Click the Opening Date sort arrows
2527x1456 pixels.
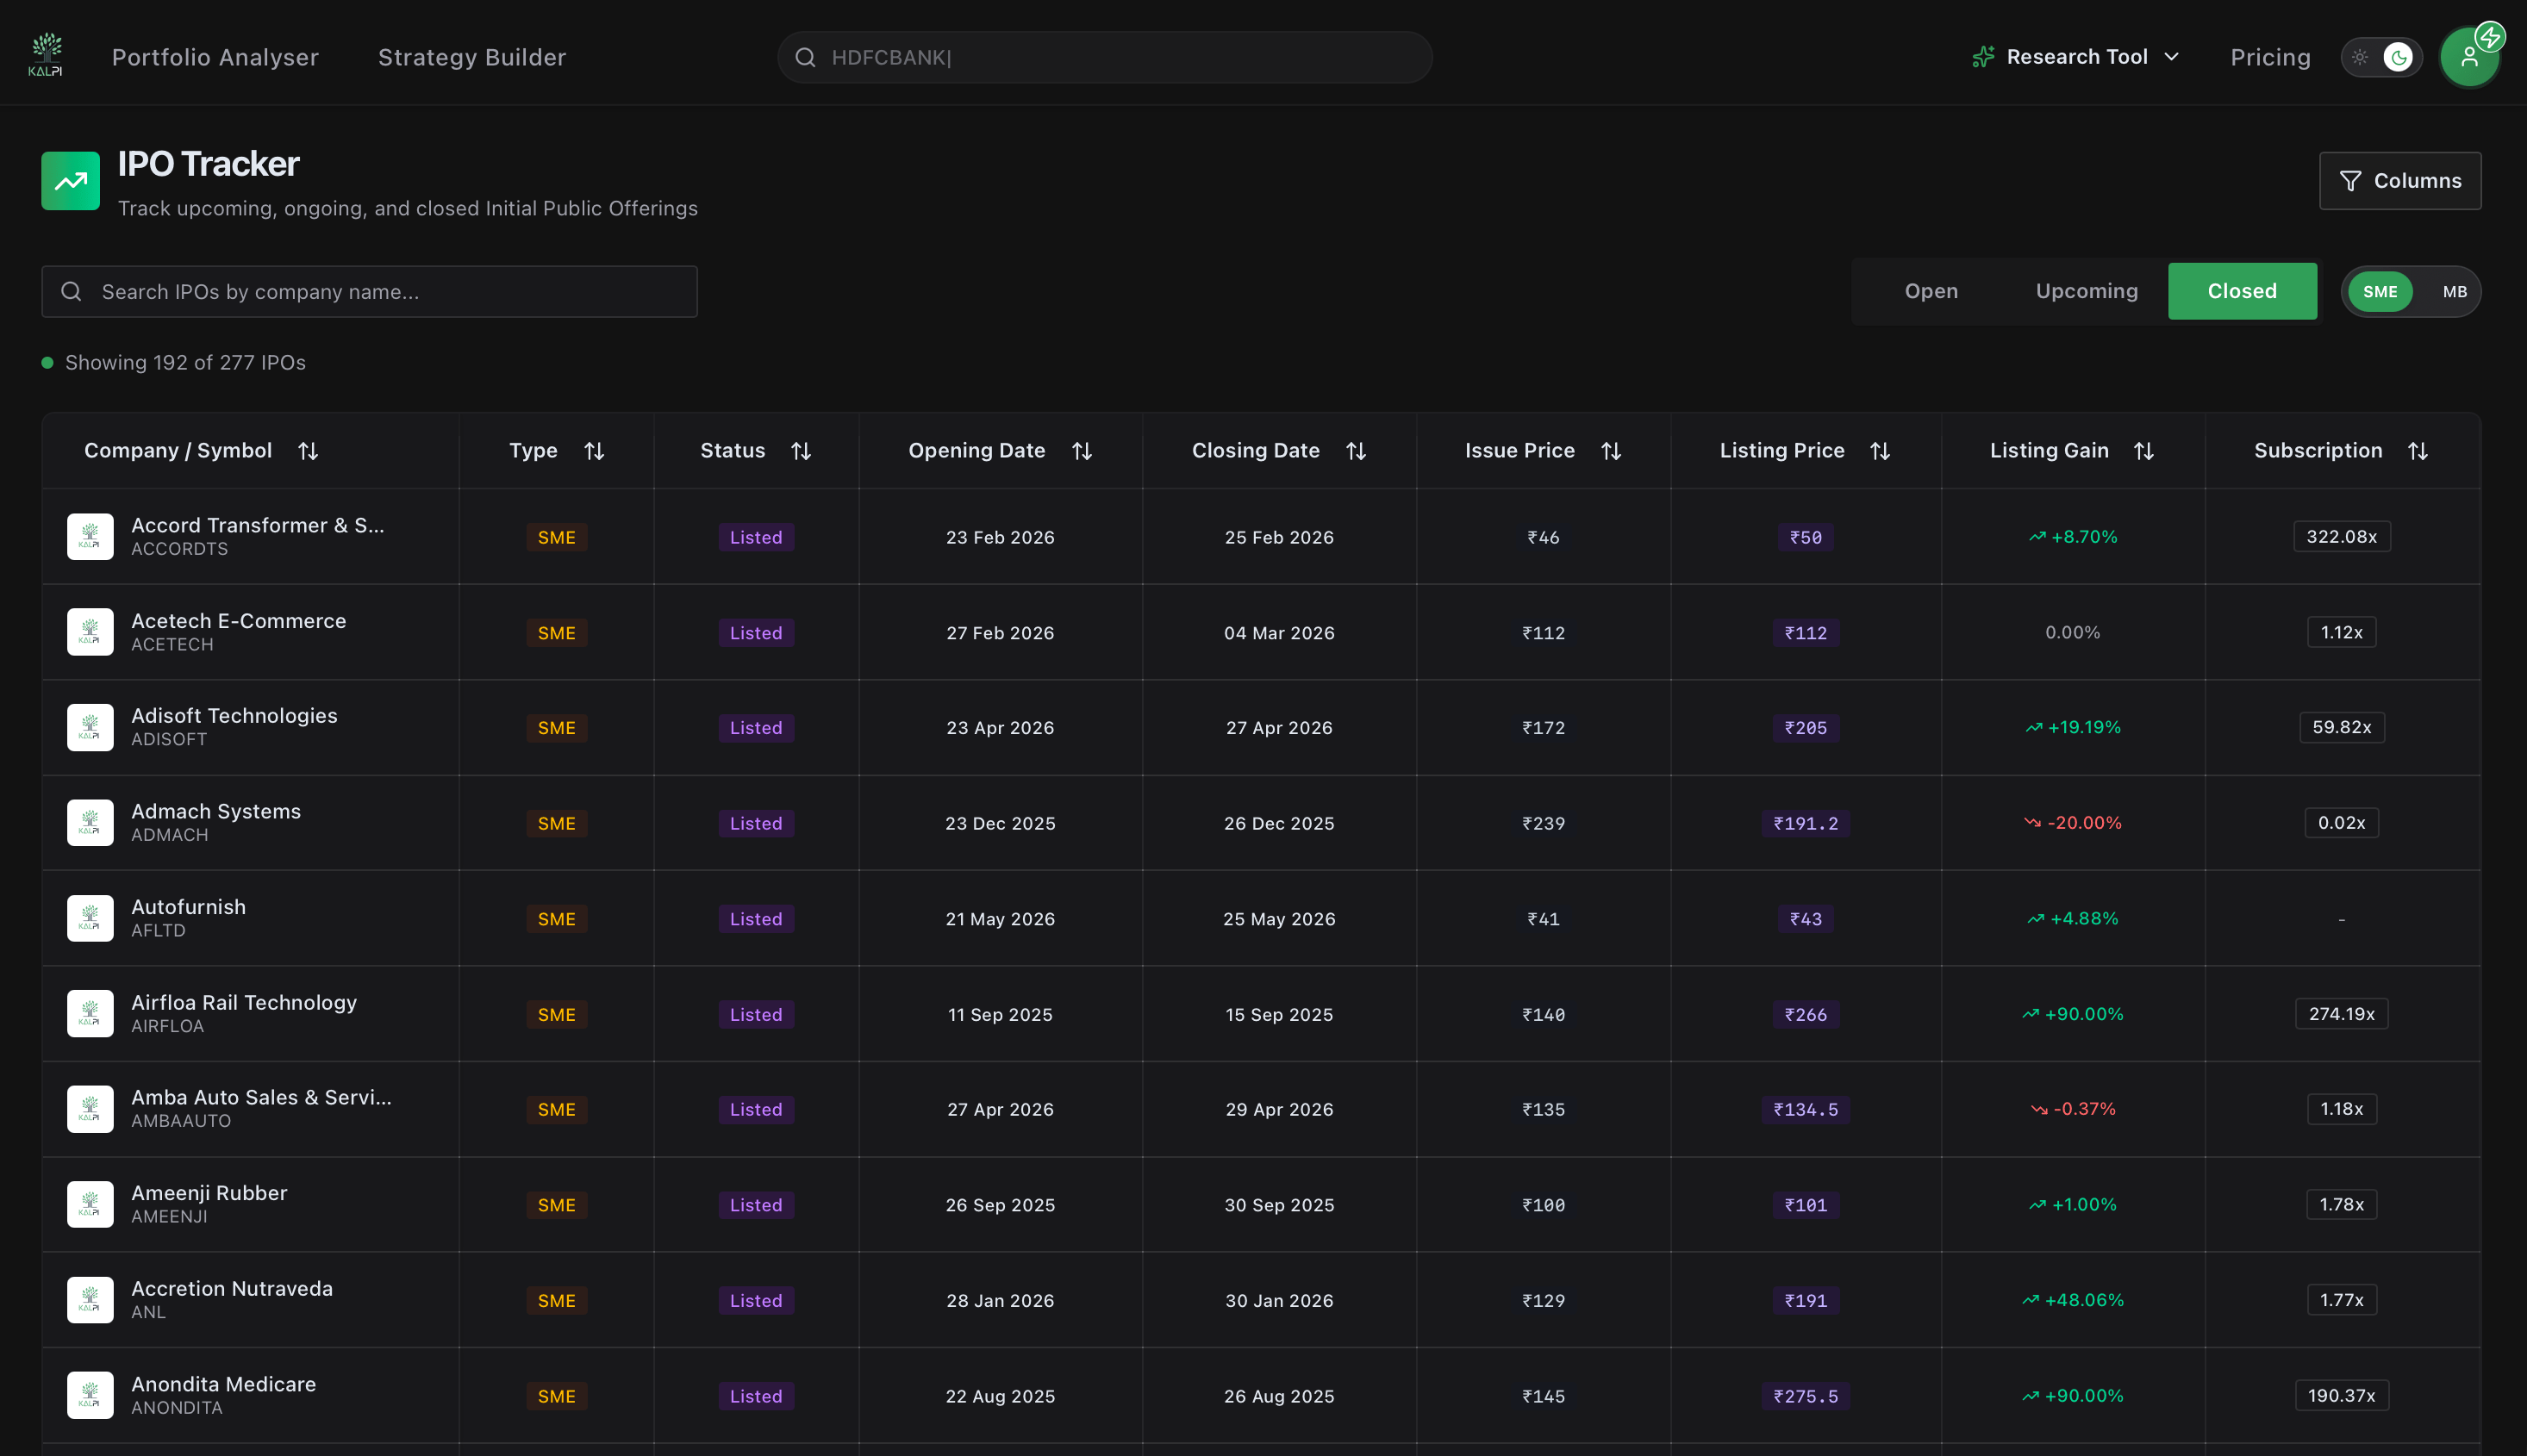click(1082, 451)
